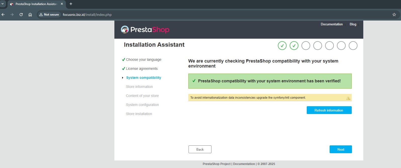Click the first completed step circle

coord(282,46)
